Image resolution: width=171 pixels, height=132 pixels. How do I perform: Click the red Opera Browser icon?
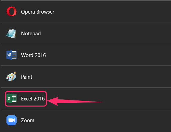click(x=12, y=12)
